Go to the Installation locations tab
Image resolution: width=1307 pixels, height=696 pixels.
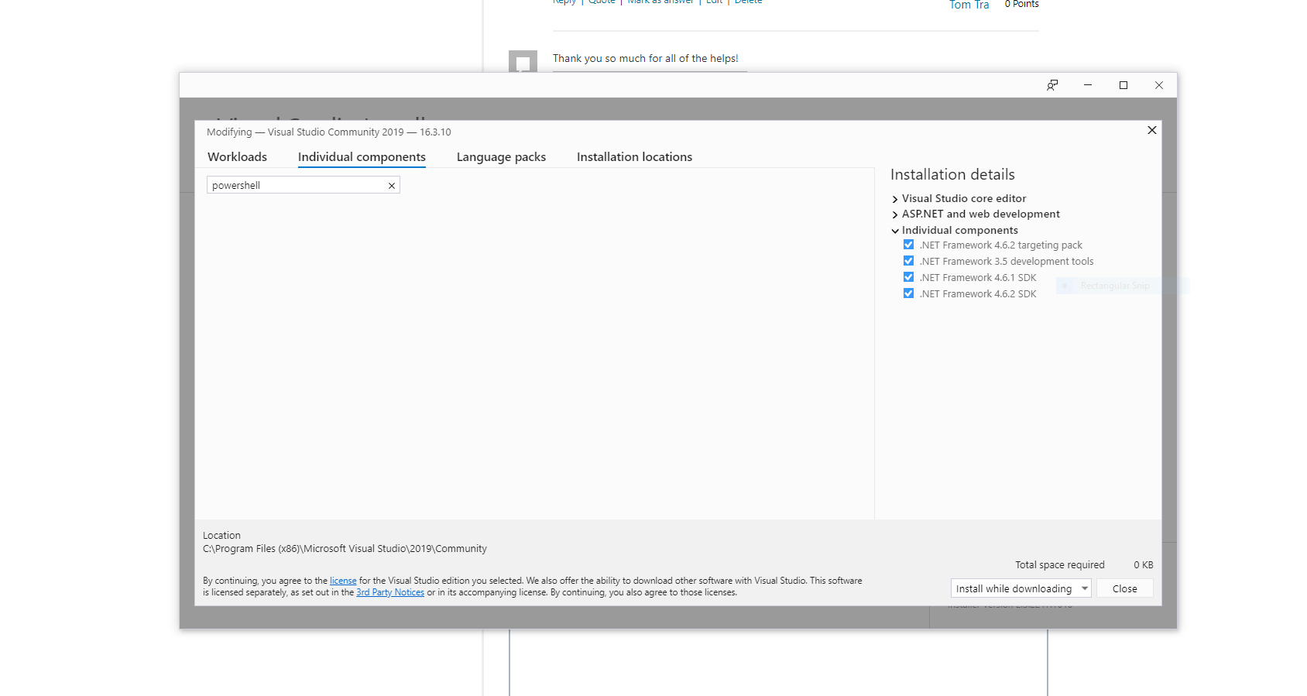coord(634,156)
